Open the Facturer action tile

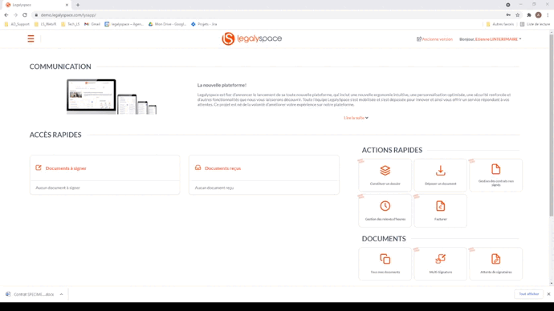pyautogui.click(x=440, y=211)
